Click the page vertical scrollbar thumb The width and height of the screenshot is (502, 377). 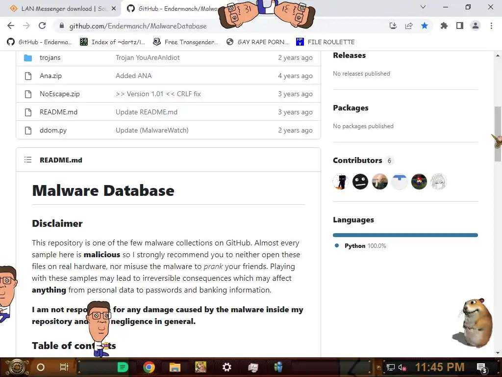[x=498, y=134]
